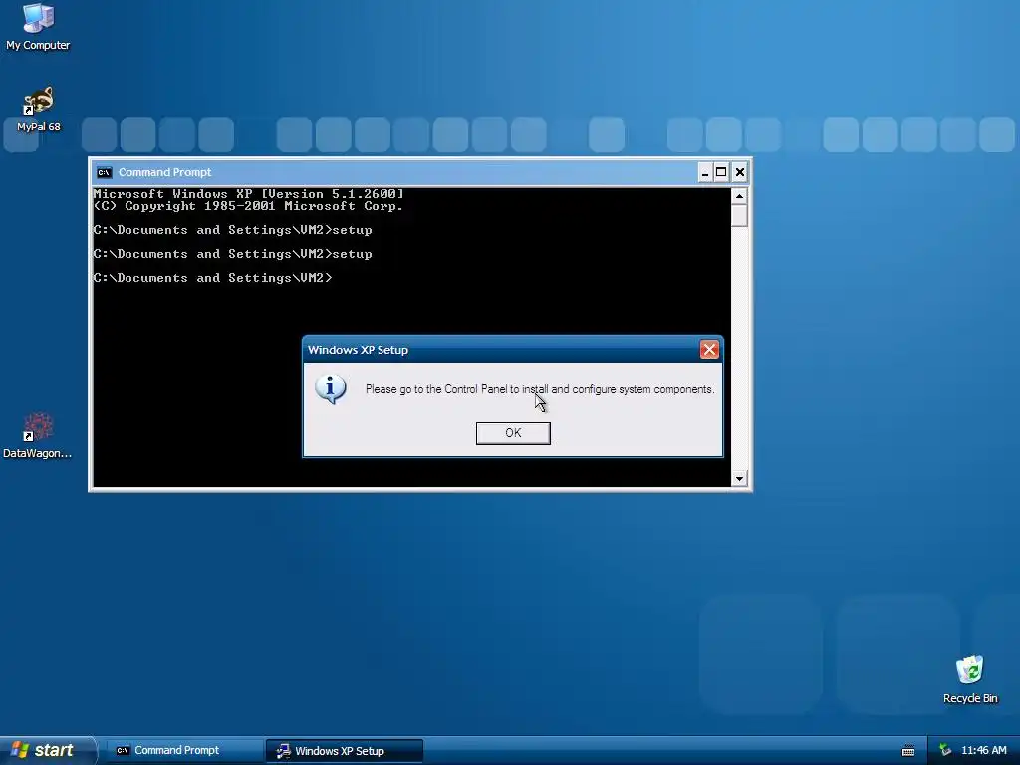The image size is (1020, 765).
Task: Click the Command Prompt scrollbar thumb
Action: pyautogui.click(x=739, y=215)
